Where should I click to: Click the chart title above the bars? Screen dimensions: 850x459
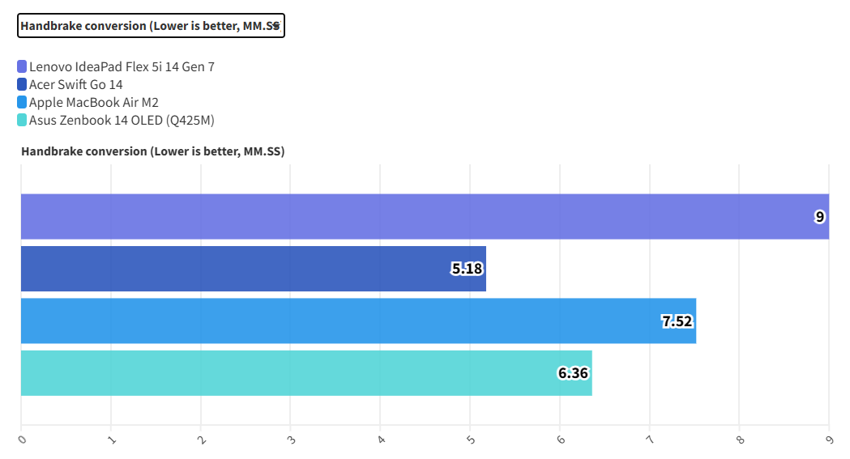152,151
